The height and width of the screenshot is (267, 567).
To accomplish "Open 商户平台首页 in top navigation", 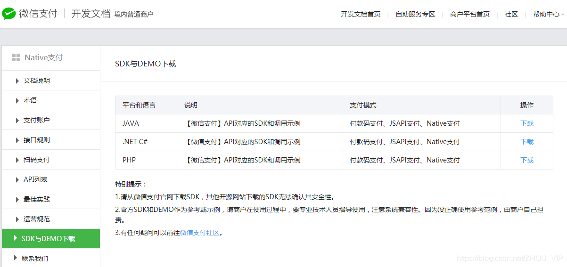I will coord(470,14).
